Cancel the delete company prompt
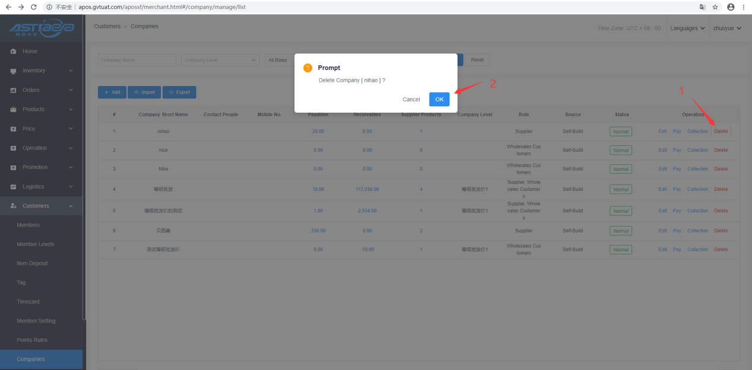Viewport: 752px width, 370px height. point(411,100)
